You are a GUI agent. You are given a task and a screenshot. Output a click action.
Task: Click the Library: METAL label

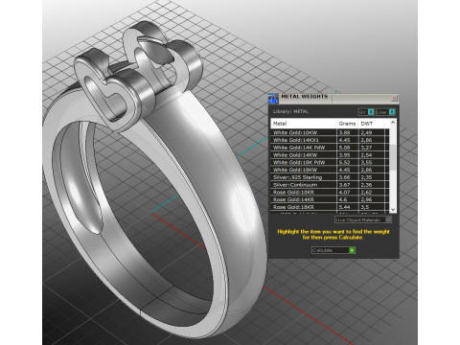(x=290, y=111)
